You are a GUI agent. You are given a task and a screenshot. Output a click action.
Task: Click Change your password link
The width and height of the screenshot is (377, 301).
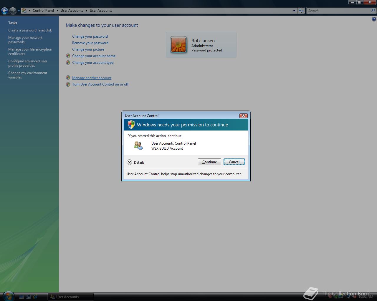(x=90, y=36)
